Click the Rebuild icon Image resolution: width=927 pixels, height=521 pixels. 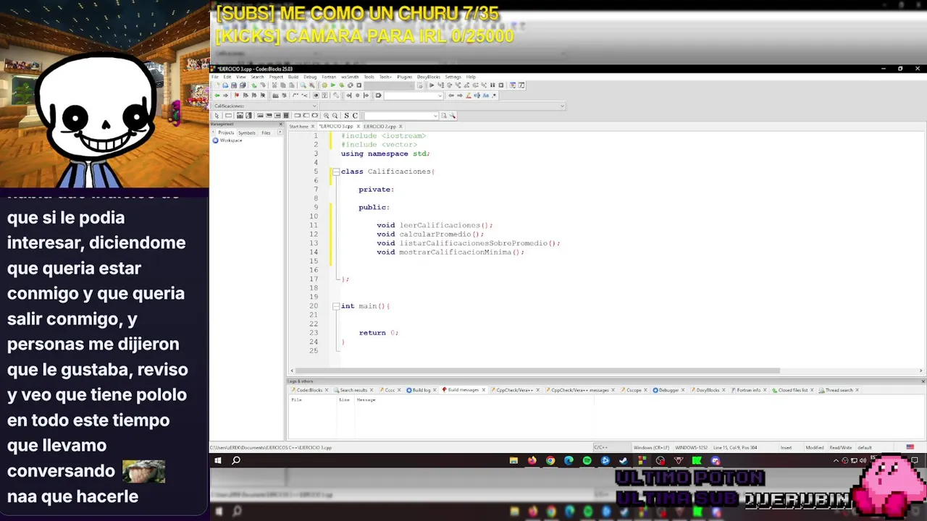(x=351, y=85)
